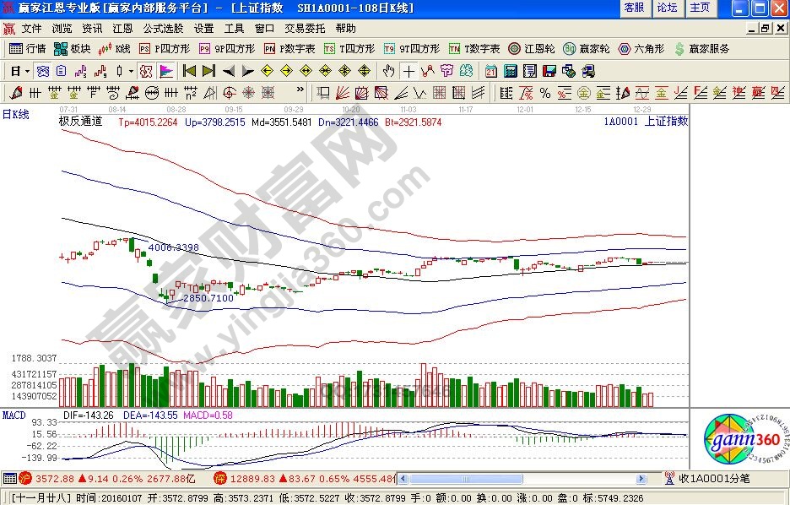Open 赢家服务 with the dollar icon
This screenshot has width=790, height=505.
click(x=702, y=49)
